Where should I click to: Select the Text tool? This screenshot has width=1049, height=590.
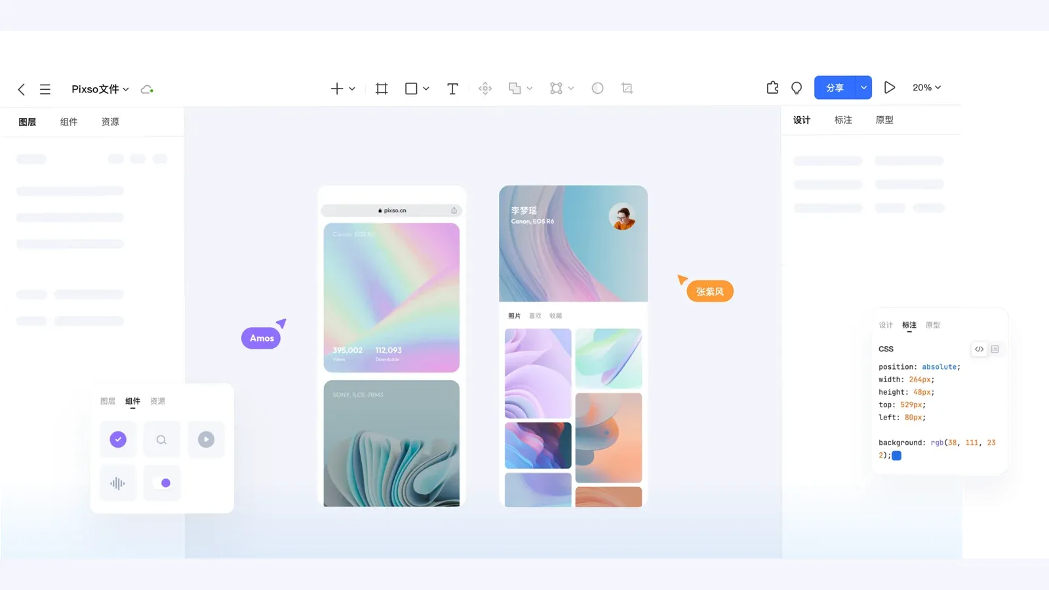[452, 88]
